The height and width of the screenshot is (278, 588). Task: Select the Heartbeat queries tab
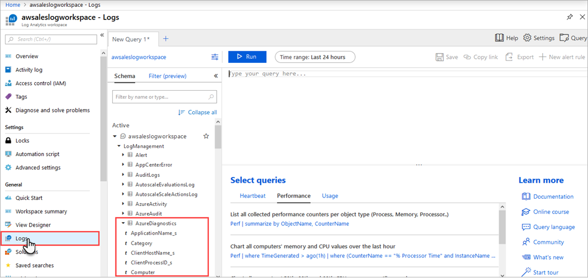(252, 196)
